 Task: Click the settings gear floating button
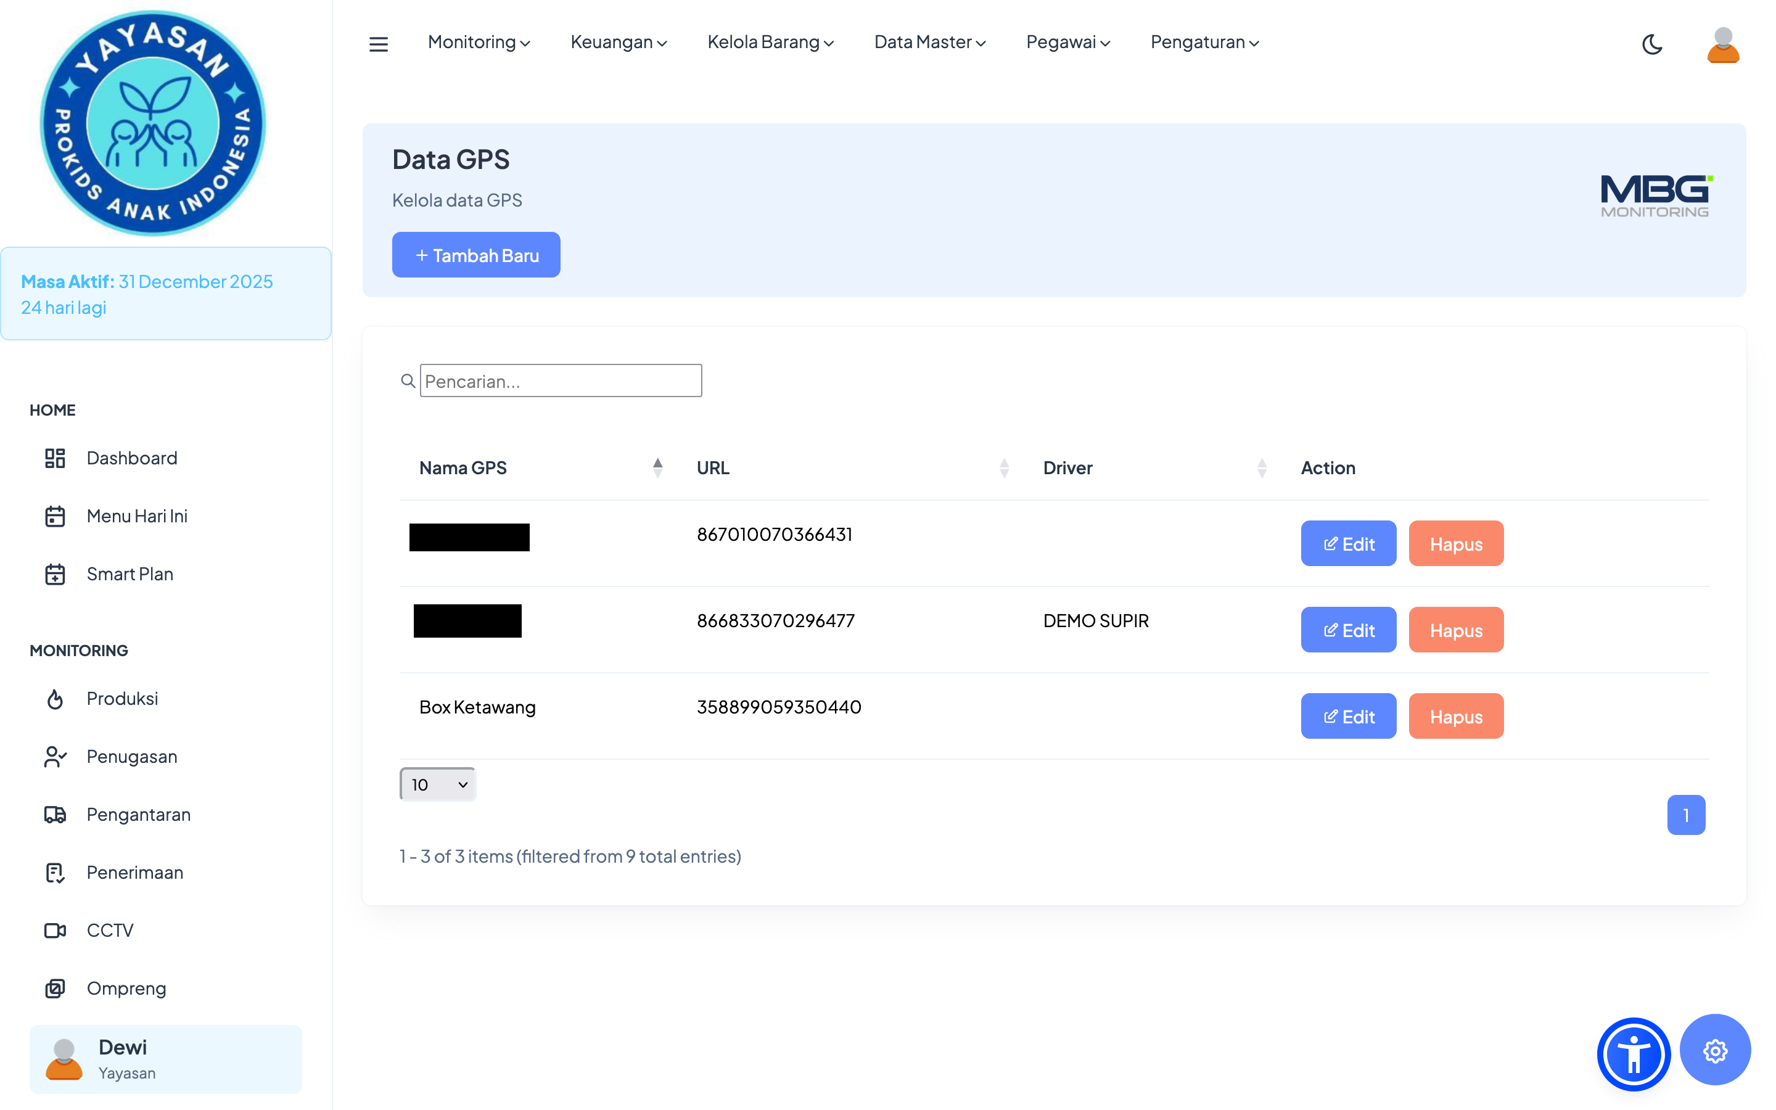coord(1714,1051)
